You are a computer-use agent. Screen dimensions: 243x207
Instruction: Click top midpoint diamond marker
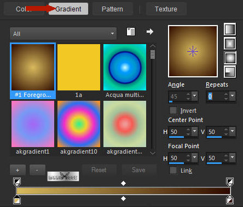coord(123,184)
